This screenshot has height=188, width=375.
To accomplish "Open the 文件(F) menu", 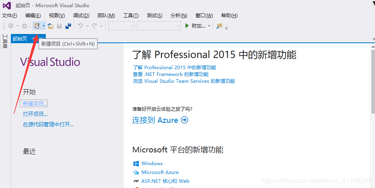I will tap(10, 16).
